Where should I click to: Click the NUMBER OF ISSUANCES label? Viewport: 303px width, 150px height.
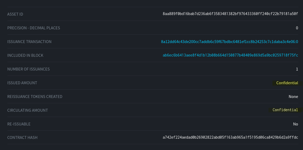(28, 69)
